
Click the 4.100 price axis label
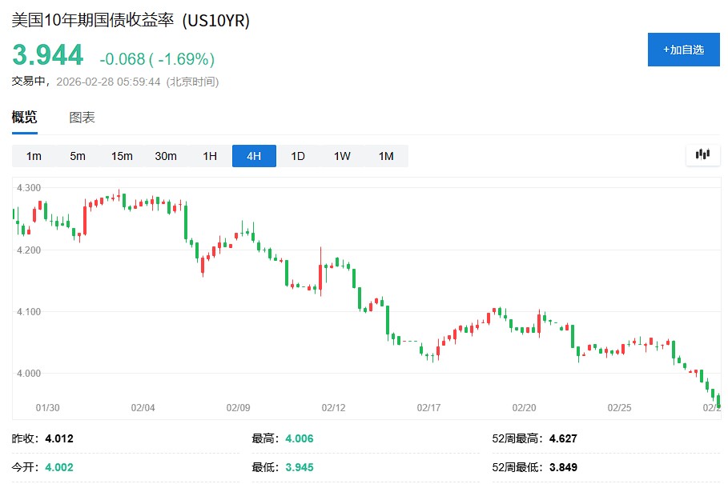tap(27, 311)
